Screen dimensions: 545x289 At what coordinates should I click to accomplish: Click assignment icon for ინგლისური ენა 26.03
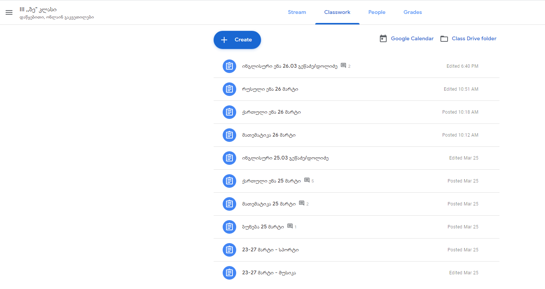229,66
